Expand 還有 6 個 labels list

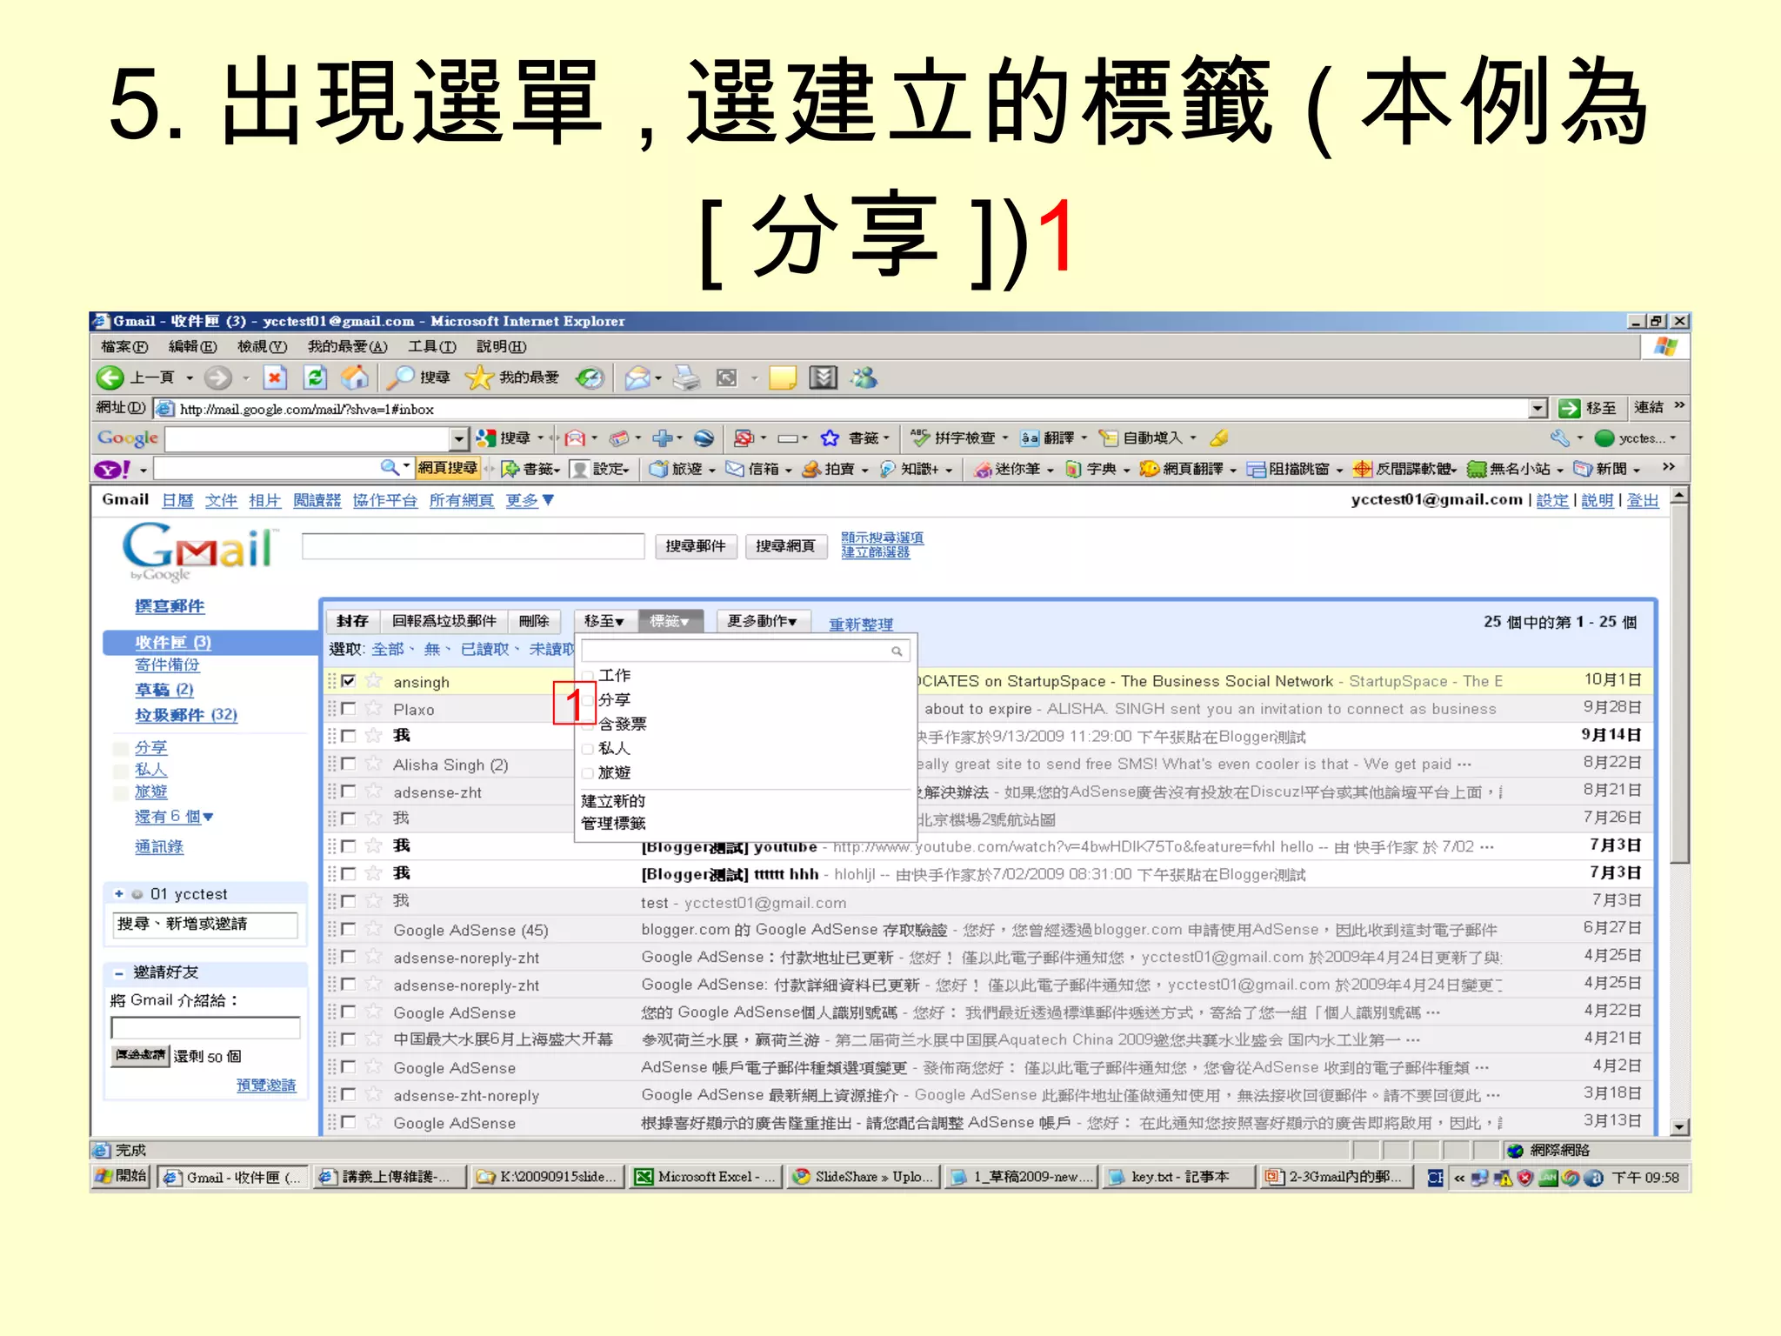click(174, 817)
